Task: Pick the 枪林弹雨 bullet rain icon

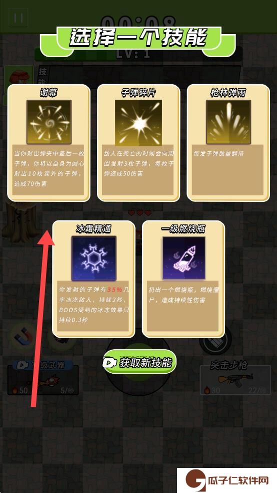Action: tap(228, 122)
